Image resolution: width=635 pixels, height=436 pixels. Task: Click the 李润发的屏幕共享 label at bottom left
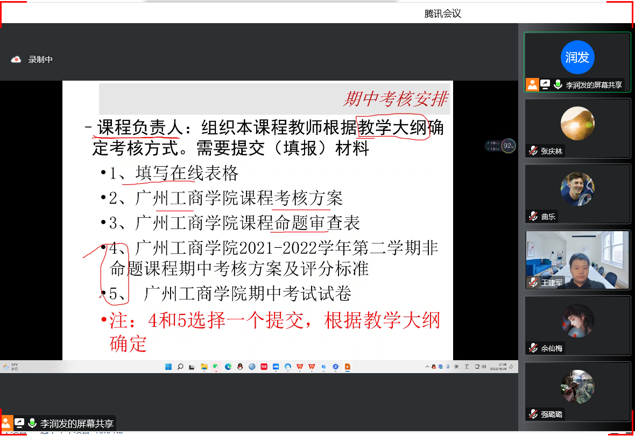pos(76,424)
